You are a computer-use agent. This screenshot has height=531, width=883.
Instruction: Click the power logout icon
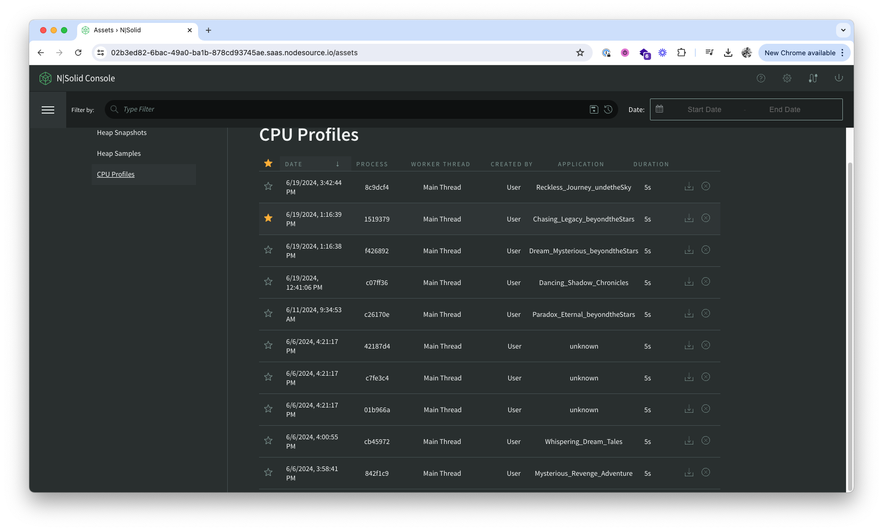839,78
